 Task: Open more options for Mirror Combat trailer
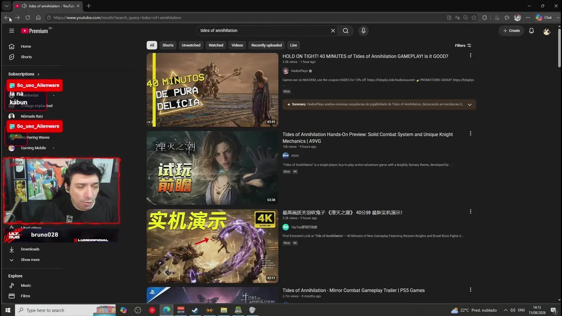[x=470, y=290]
